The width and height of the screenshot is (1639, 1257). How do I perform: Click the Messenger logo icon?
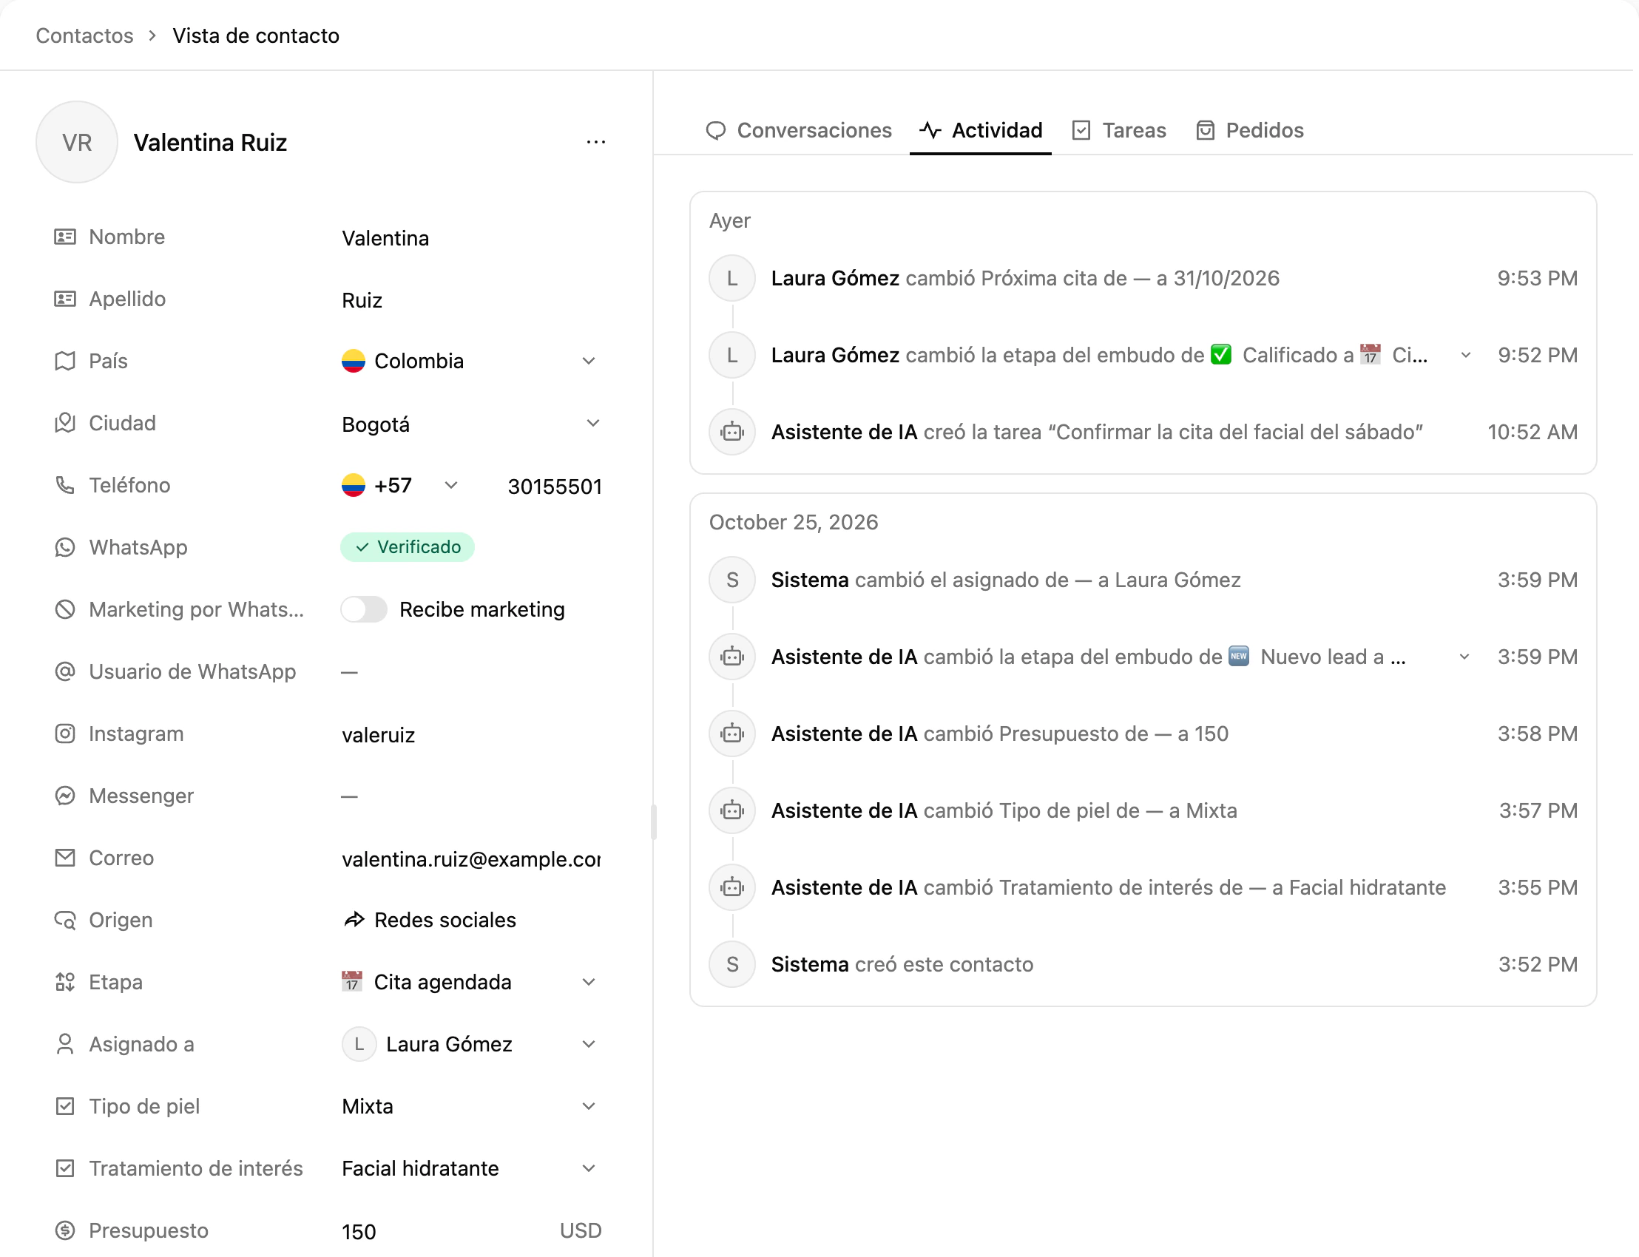[x=65, y=796]
